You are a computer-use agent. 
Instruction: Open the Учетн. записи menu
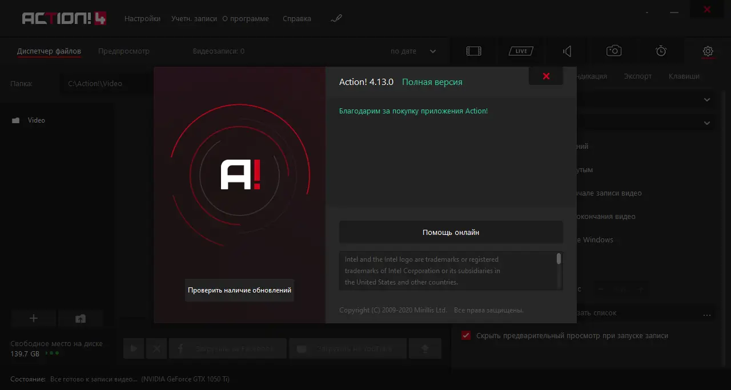pos(194,19)
